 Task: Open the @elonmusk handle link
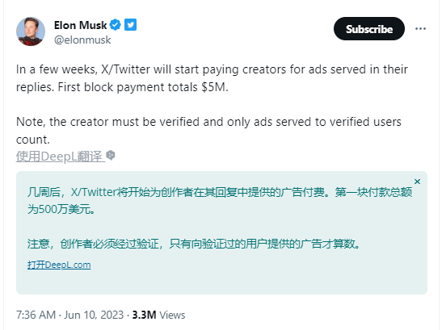(82, 40)
